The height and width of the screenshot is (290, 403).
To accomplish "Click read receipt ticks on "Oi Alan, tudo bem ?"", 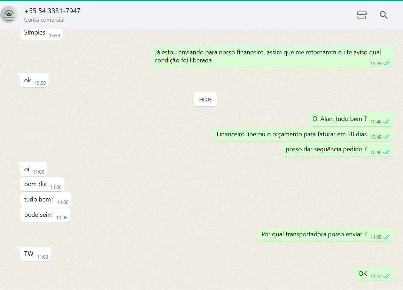I will point(386,122).
